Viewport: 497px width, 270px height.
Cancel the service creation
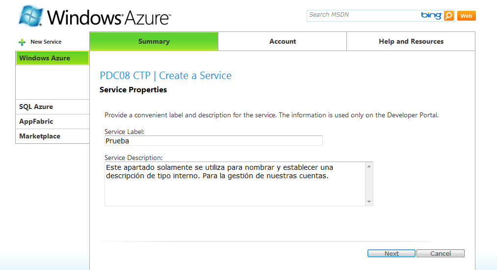coord(441,253)
